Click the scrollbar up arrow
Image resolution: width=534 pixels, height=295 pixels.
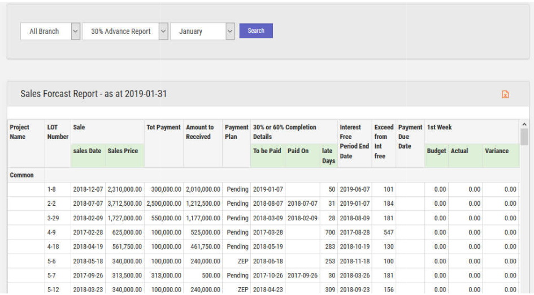[x=524, y=124]
